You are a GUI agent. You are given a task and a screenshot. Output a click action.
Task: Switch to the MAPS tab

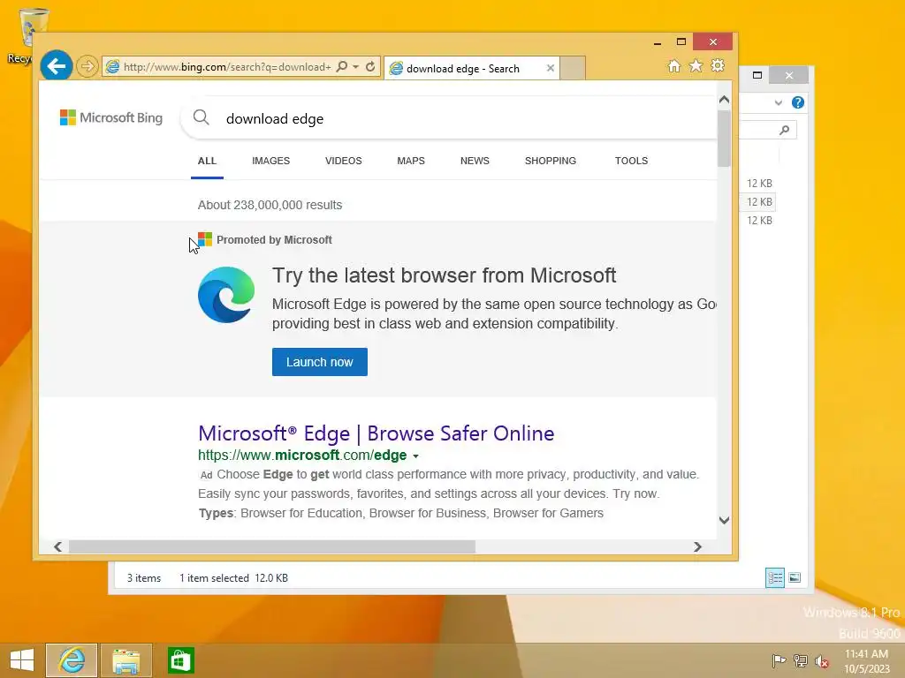point(411,161)
